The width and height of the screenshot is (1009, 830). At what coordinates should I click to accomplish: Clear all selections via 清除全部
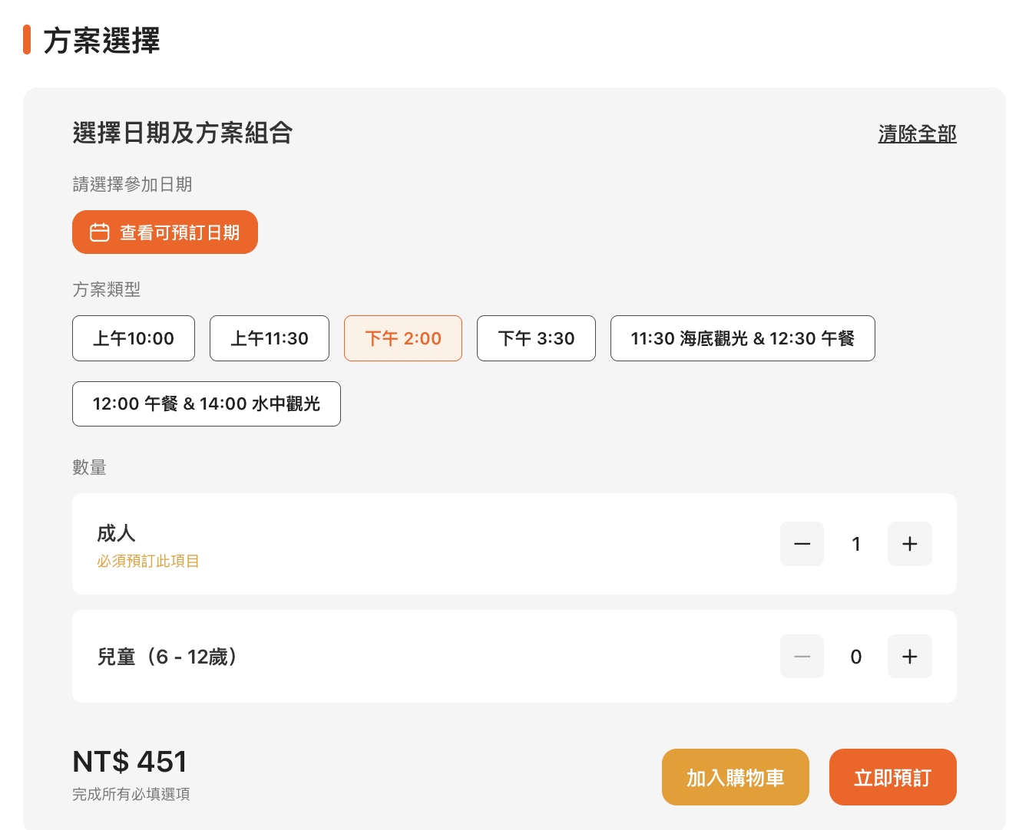tap(917, 133)
